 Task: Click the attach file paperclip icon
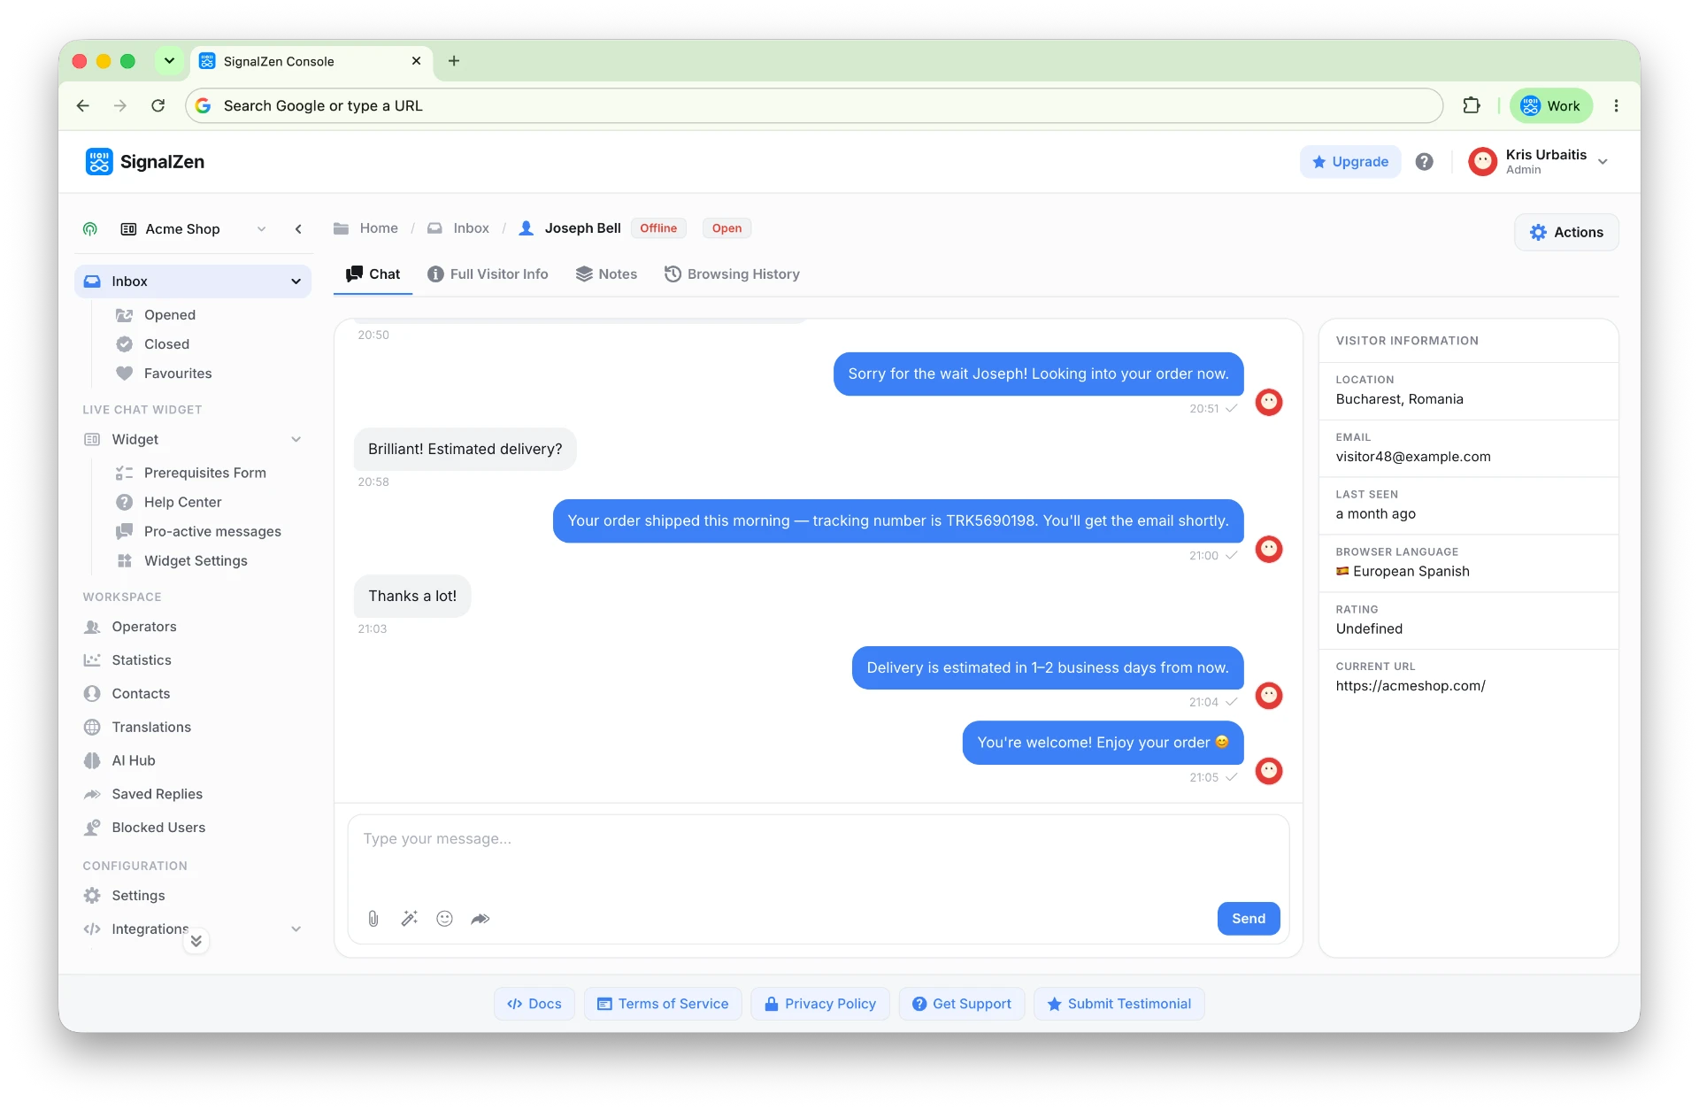pyautogui.click(x=373, y=919)
